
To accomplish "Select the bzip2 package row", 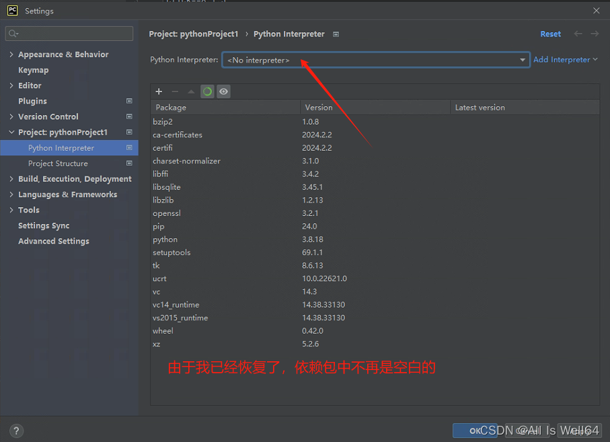I will 375,122.
